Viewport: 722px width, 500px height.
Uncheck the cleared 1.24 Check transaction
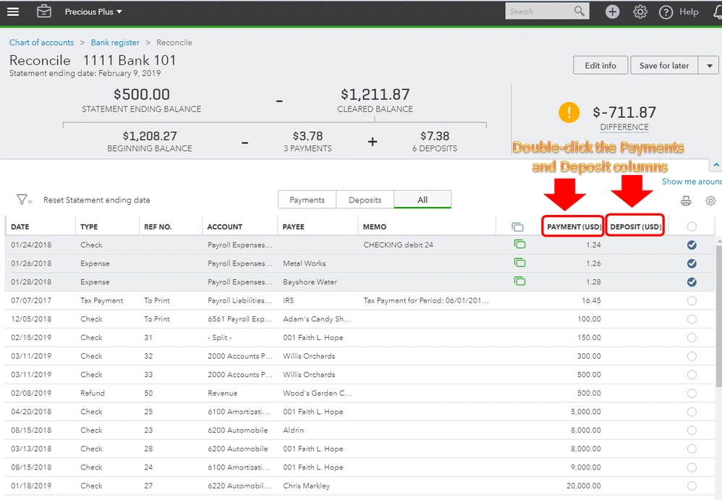[x=692, y=245]
